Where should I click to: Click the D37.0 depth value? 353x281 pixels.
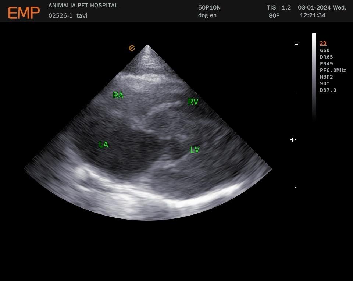pyautogui.click(x=328, y=90)
